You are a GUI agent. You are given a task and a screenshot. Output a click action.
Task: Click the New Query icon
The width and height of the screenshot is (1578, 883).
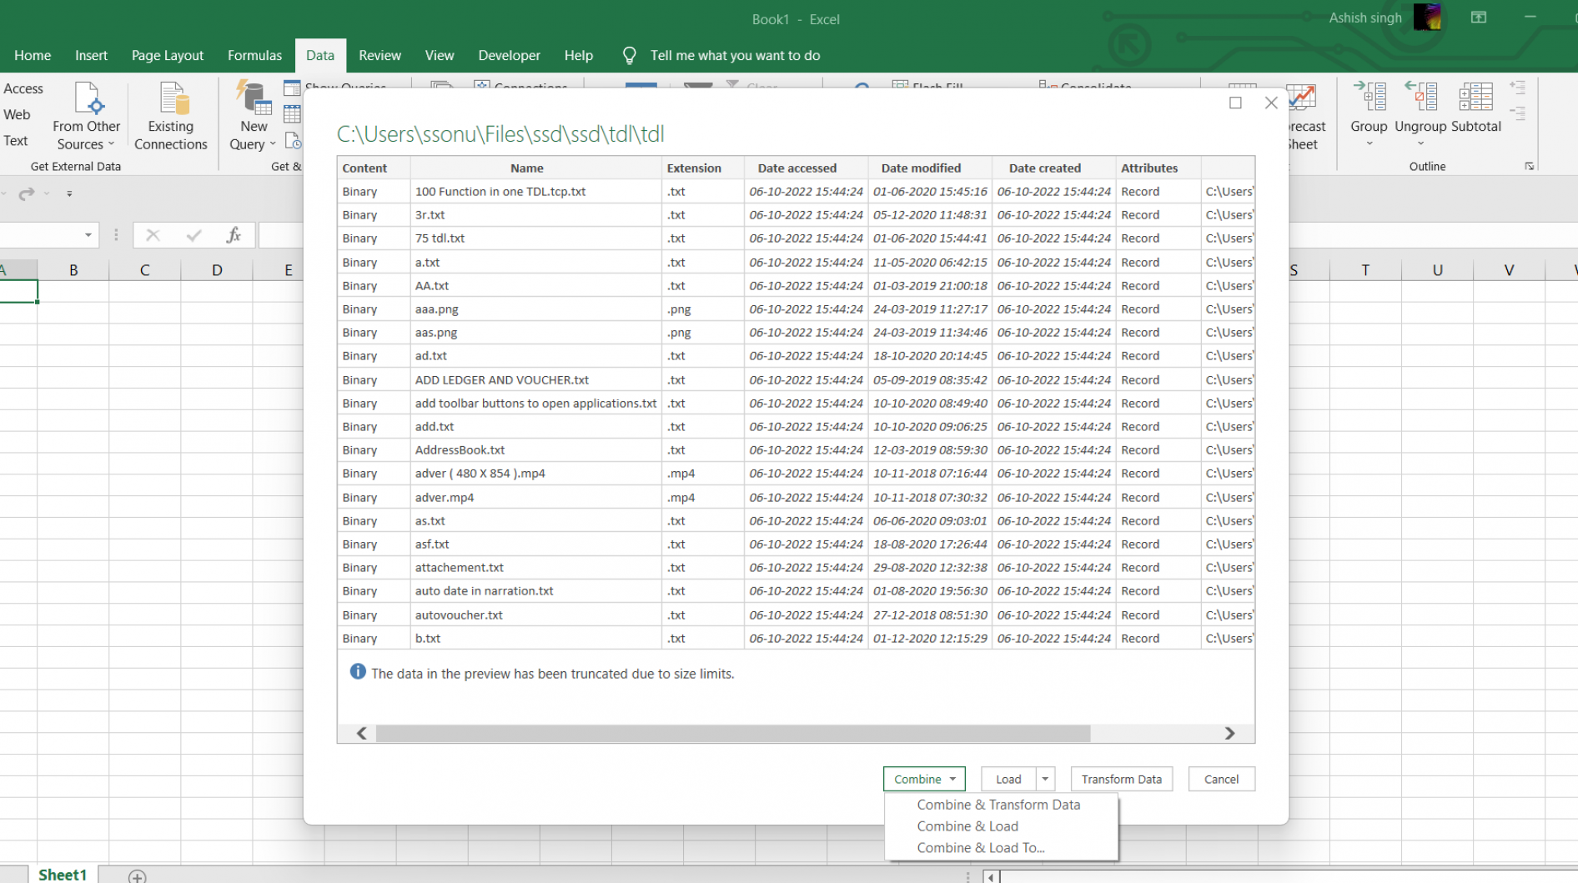[x=253, y=98]
